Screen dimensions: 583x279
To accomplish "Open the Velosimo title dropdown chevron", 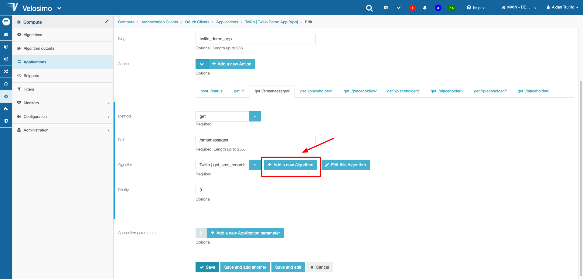I will point(59,8).
